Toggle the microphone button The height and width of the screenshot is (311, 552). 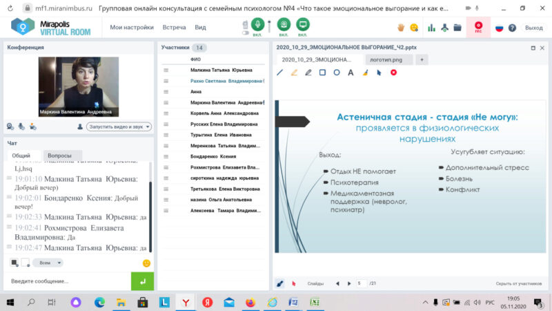point(257,24)
